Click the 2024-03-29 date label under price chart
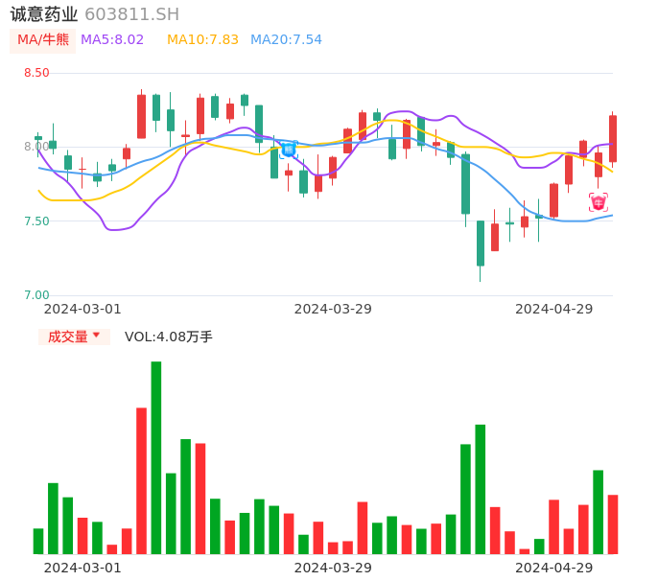The height and width of the screenshot is (581, 658). point(333,309)
